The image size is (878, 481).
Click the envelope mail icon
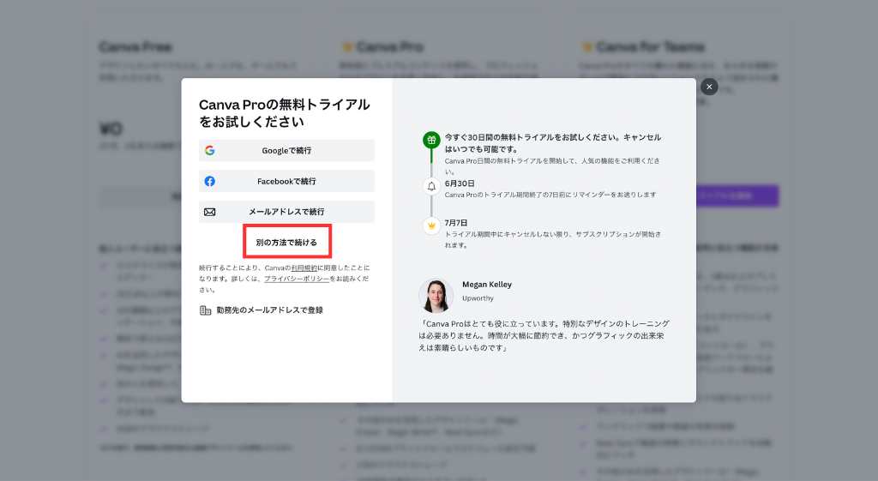(209, 213)
